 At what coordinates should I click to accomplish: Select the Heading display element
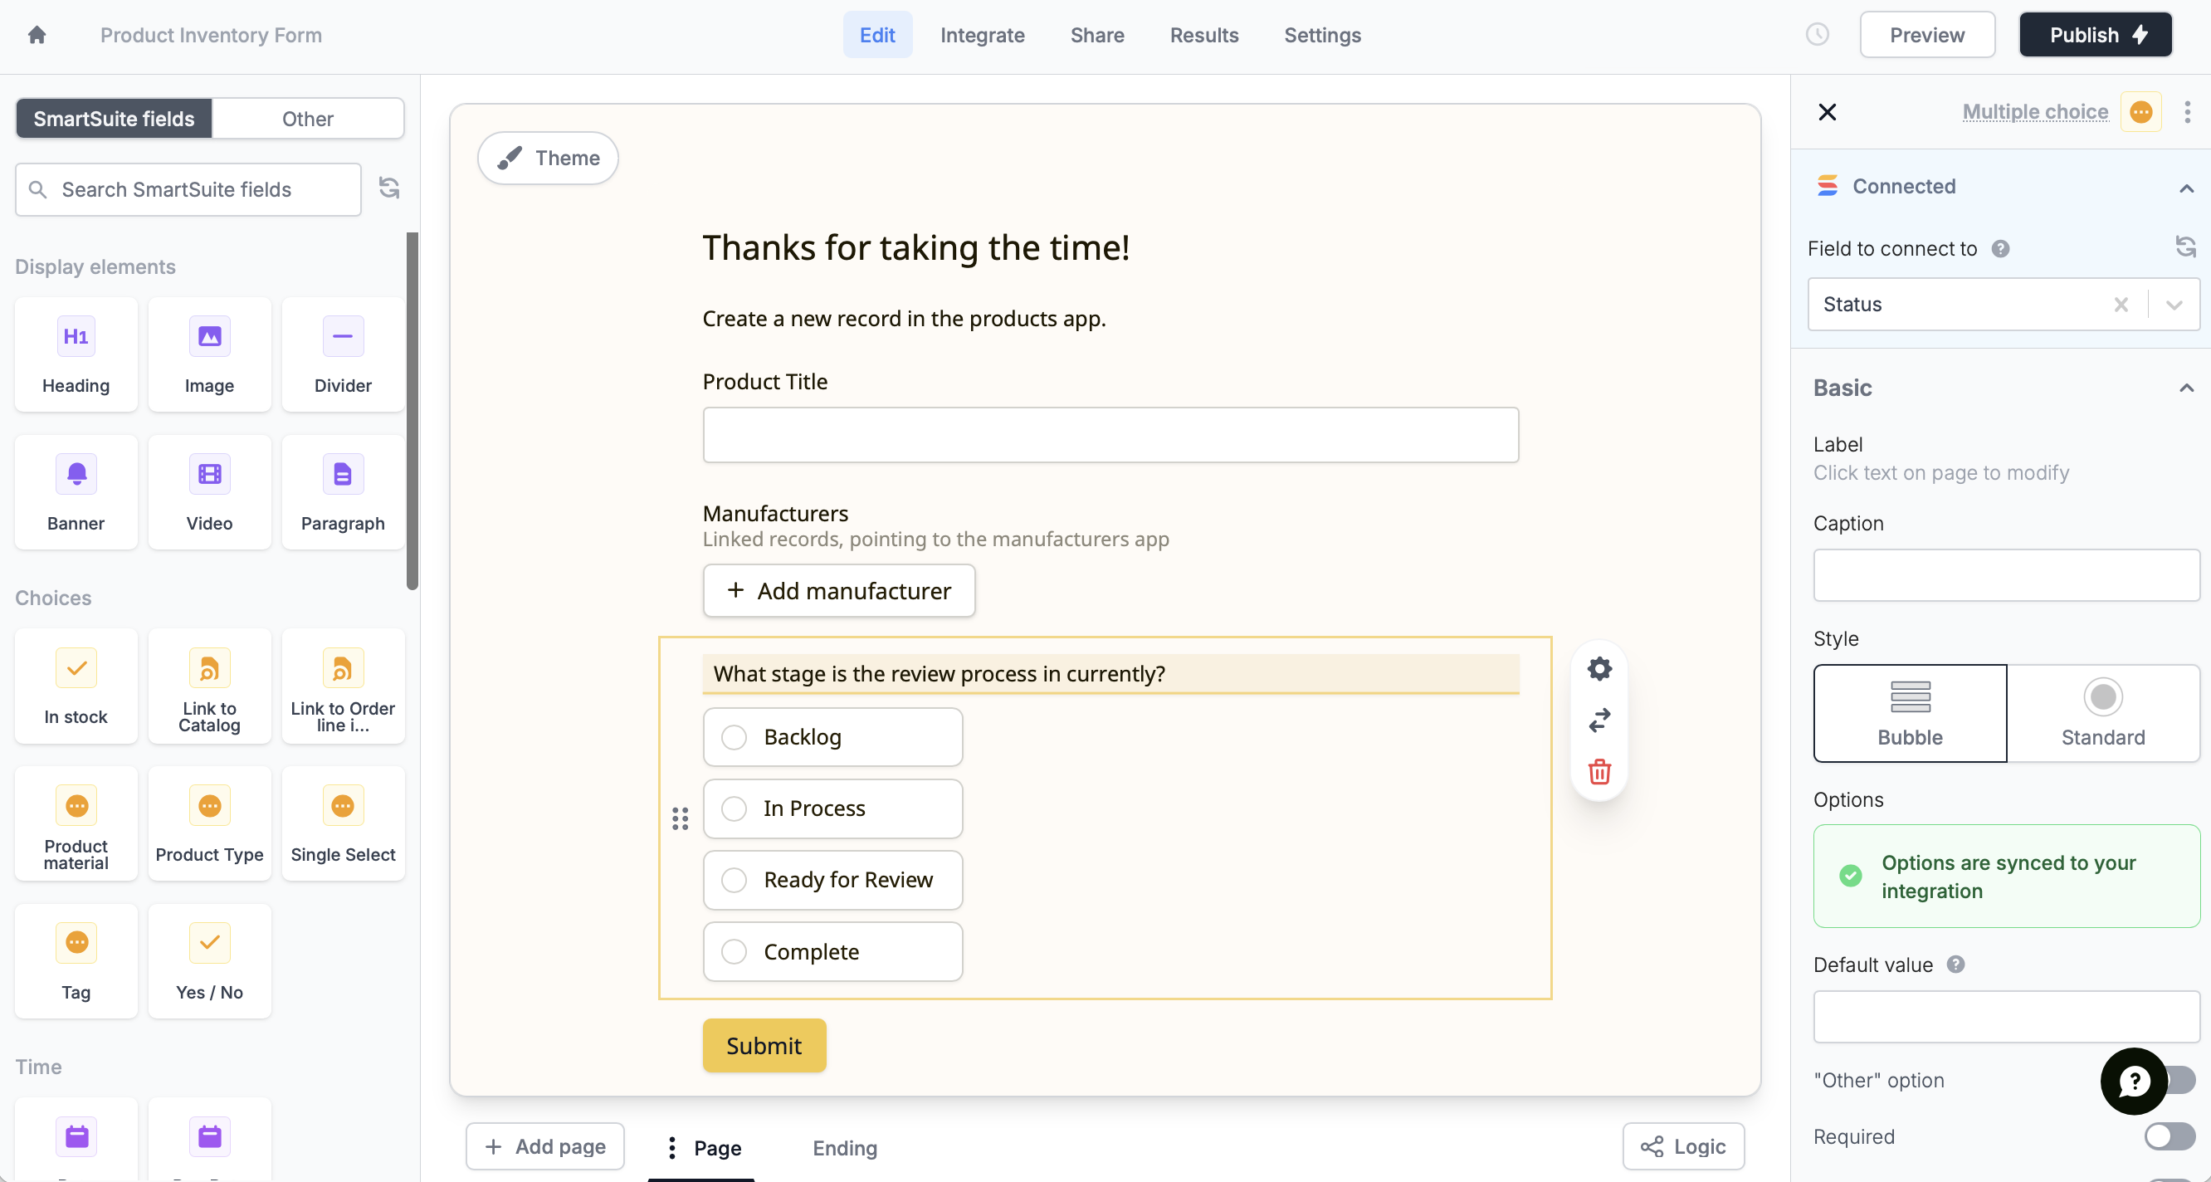coord(76,354)
